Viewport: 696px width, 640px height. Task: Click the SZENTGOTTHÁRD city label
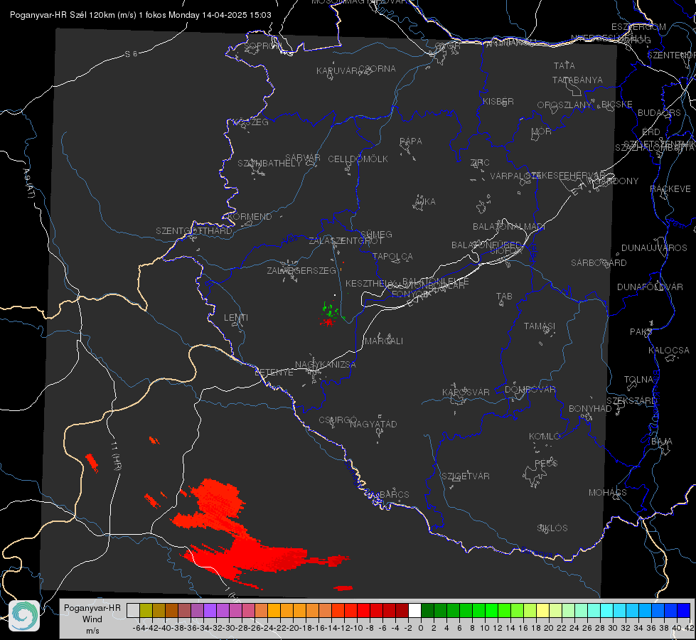pyautogui.click(x=194, y=231)
